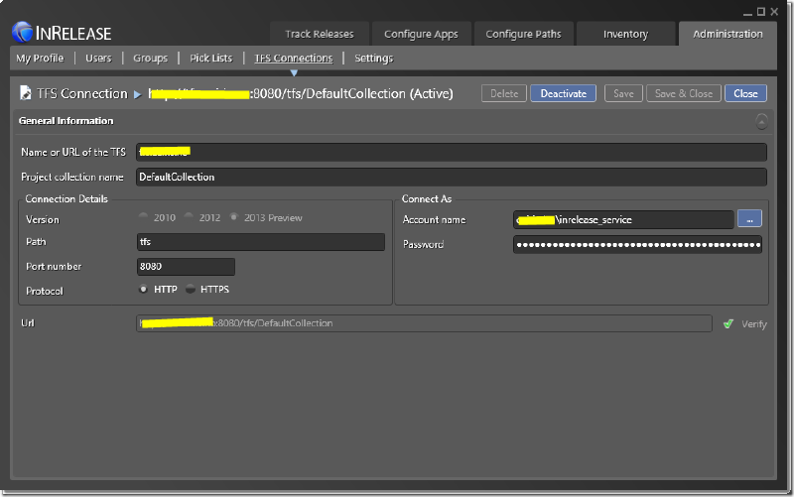
Task: Click the breadcrumb arrow after TFS Connection
Action: [x=137, y=94]
